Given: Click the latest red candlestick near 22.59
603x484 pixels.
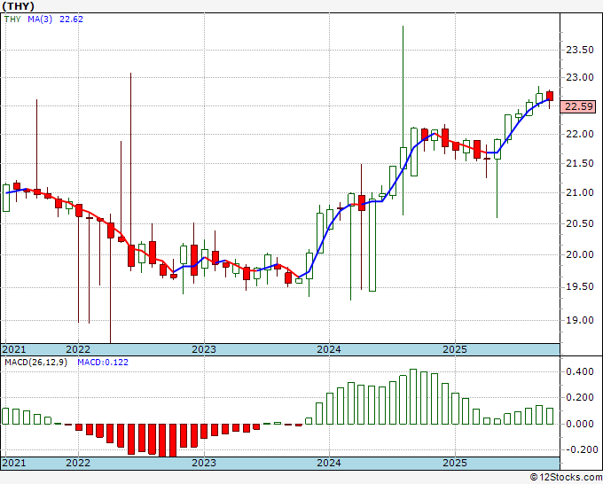Looking at the screenshot, I should pyautogui.click(x=550, y=96).
